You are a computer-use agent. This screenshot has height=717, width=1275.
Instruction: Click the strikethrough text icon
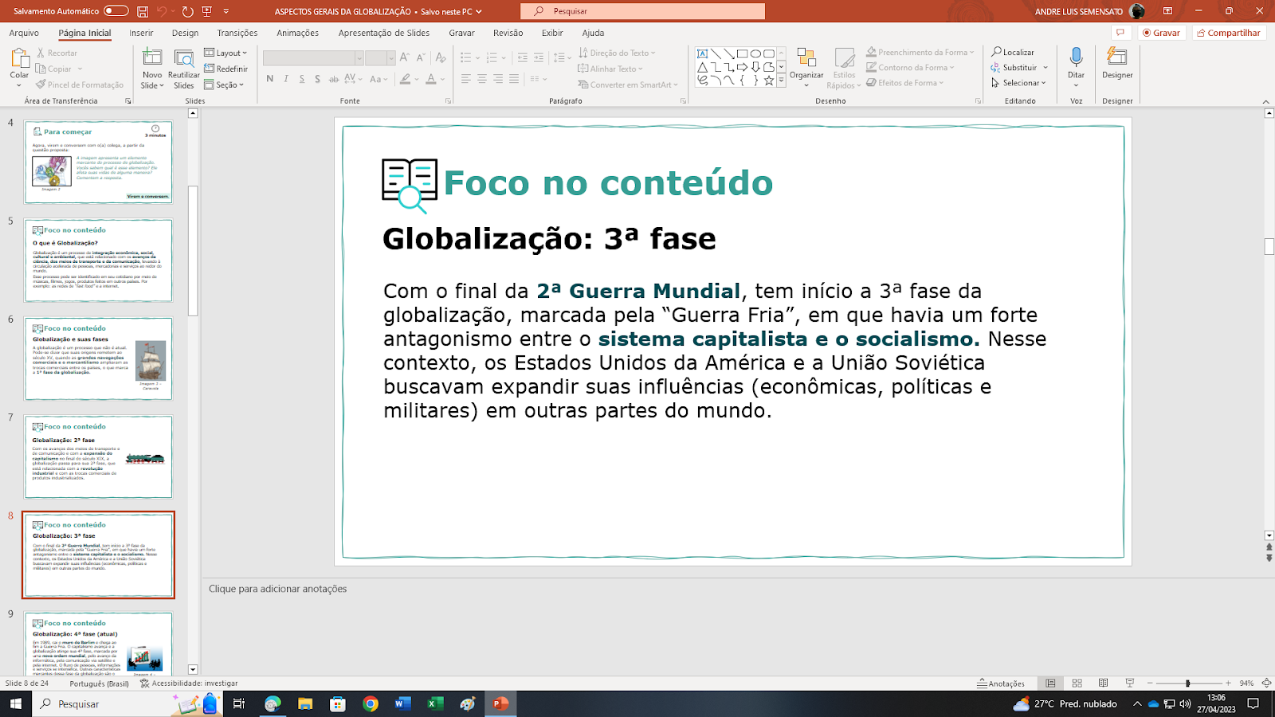[334, 79]
